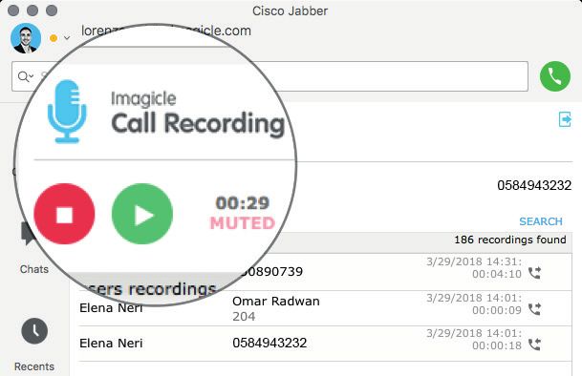582x376 pixels.
Task: Resume recording with the green play button
Action: tap(142, 214)
